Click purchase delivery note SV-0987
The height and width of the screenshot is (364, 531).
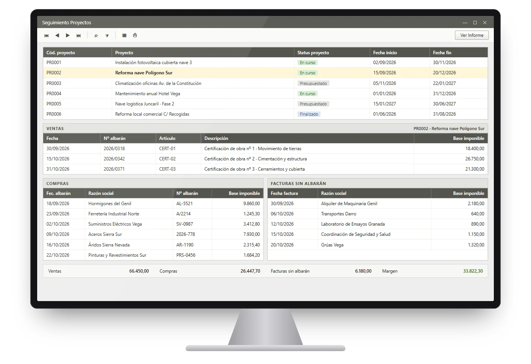pos(185,224)
